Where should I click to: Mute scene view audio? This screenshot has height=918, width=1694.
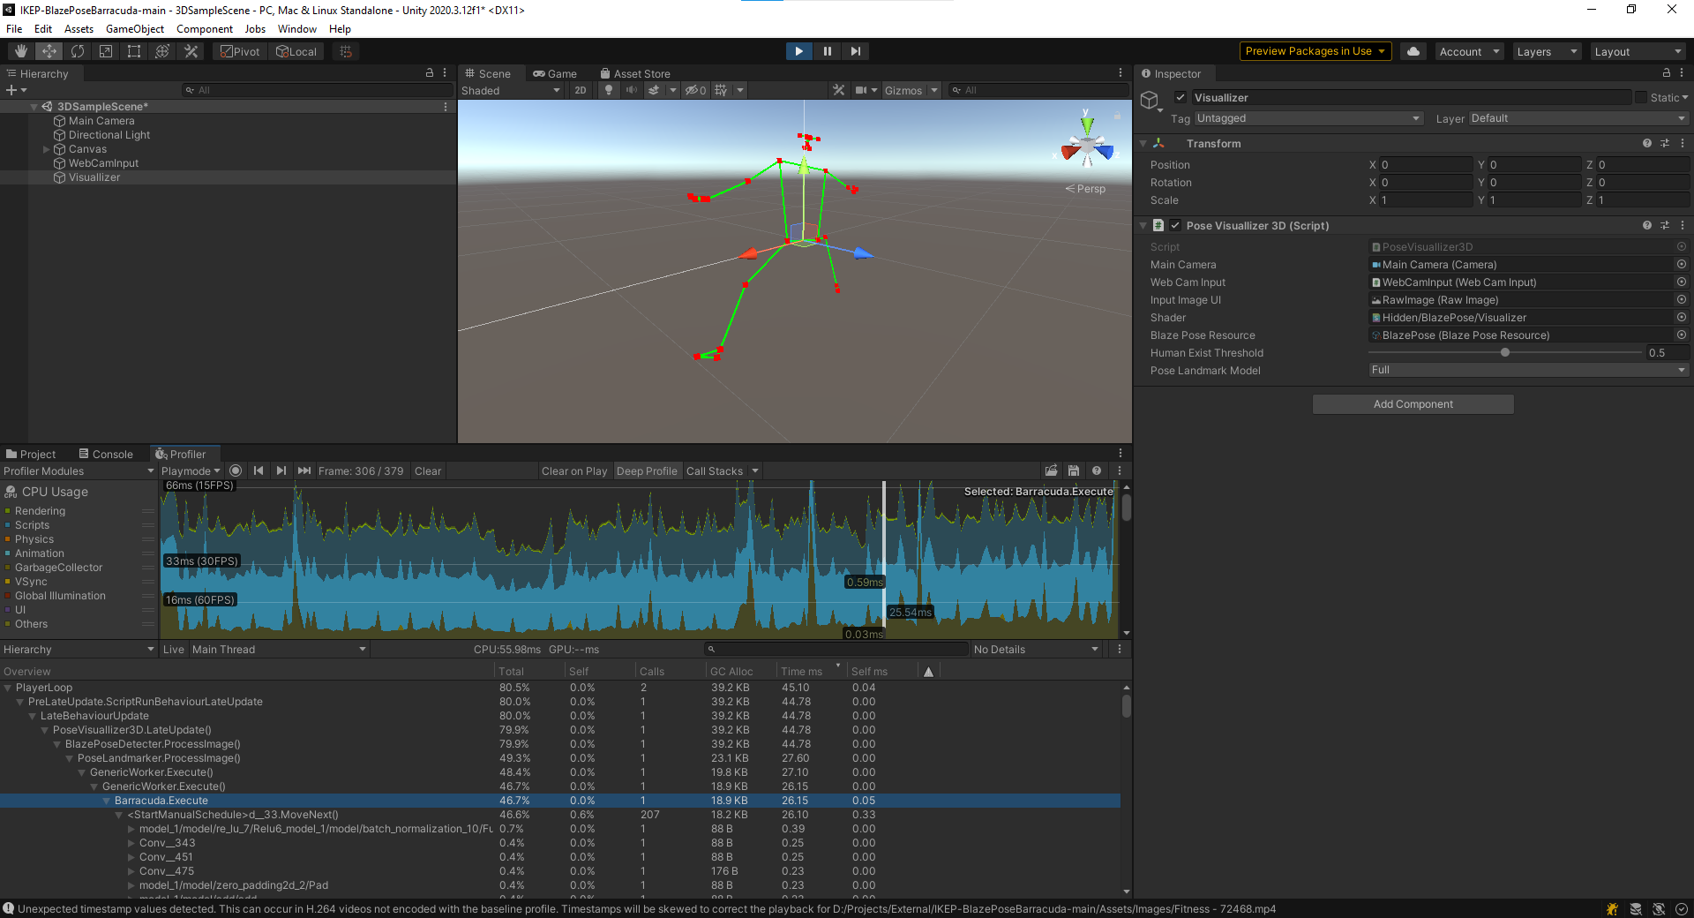coord(630,90)
